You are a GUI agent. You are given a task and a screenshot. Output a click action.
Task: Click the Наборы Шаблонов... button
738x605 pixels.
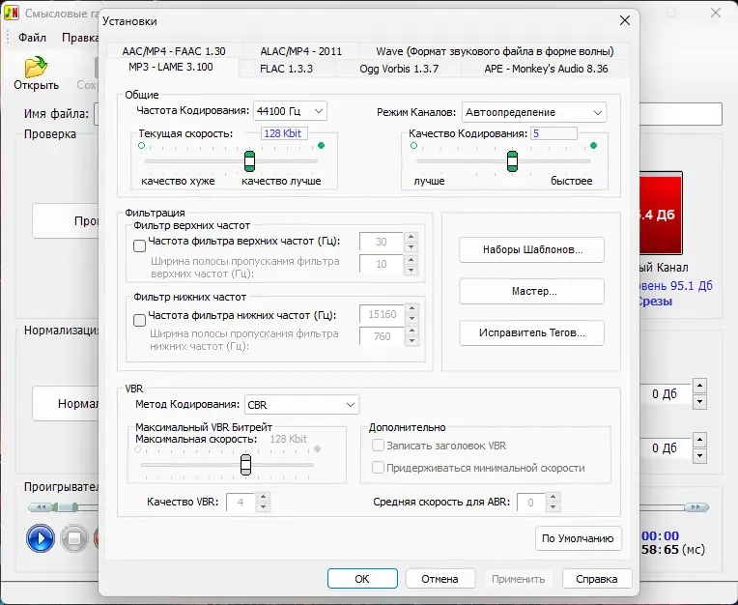[x=532, y=249]
